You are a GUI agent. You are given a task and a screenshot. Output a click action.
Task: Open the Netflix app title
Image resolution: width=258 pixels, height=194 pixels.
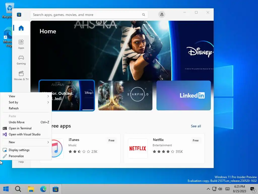158,140
